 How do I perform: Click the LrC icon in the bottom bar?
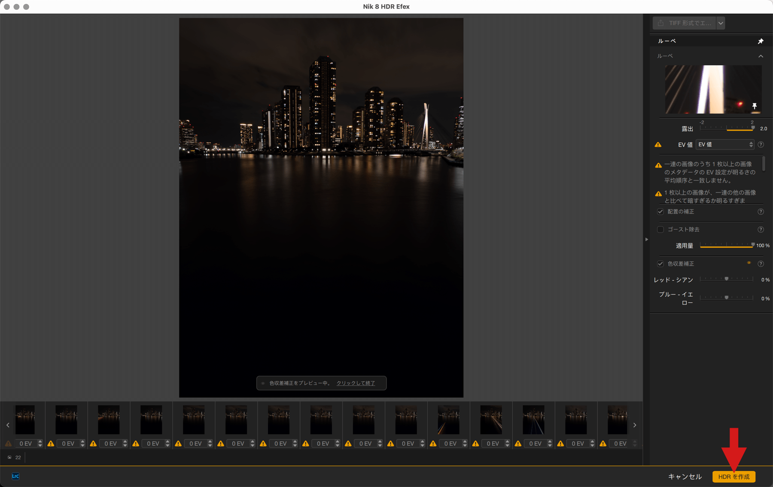click(15, 476)
